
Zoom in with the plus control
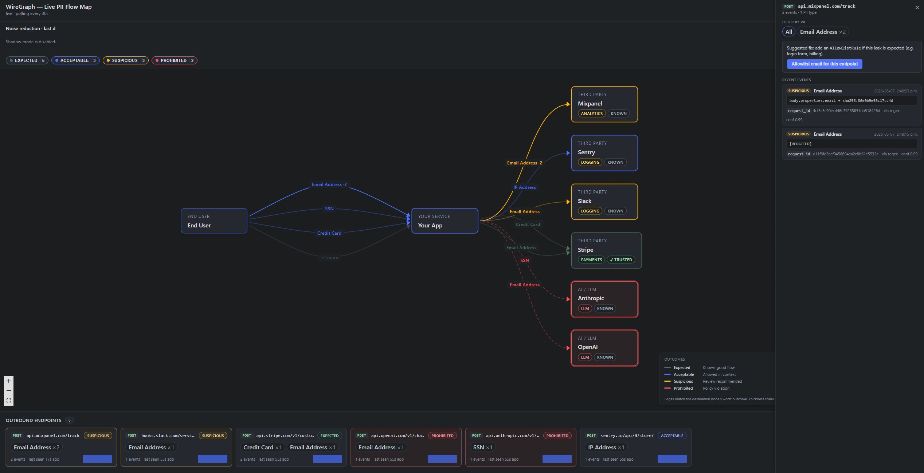click(9, 381)
